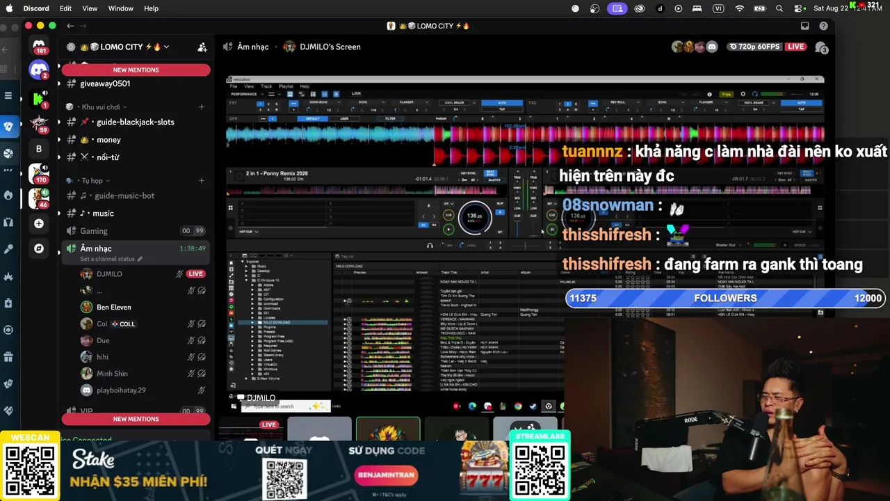Viewport: 890px width, 501px height.
Task: Open the guide-blackjack-slots channel
Action: [136, 122]
